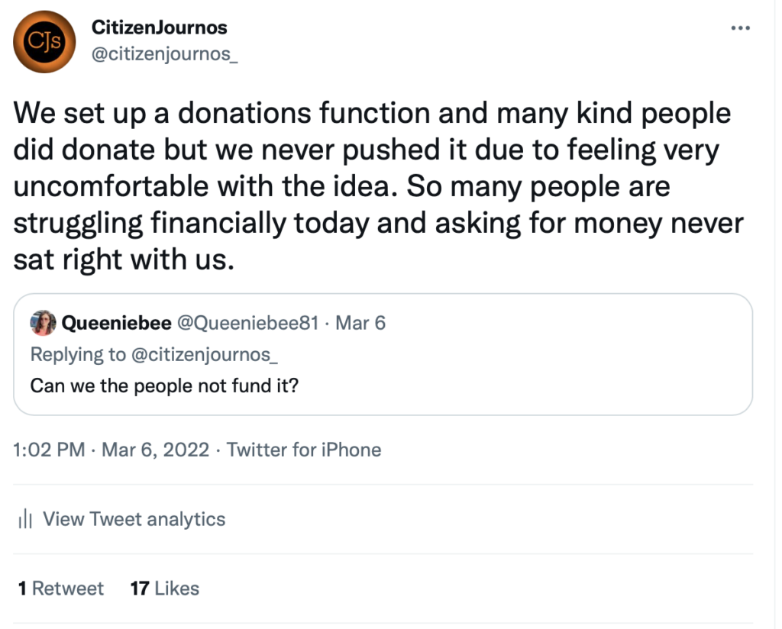Open Queeniebee's name in quoted tweet
This screenshot has width=782, height=629.
point(116,323)
